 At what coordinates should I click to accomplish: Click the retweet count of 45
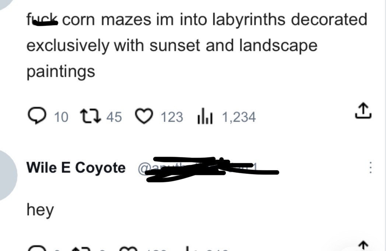114,117
